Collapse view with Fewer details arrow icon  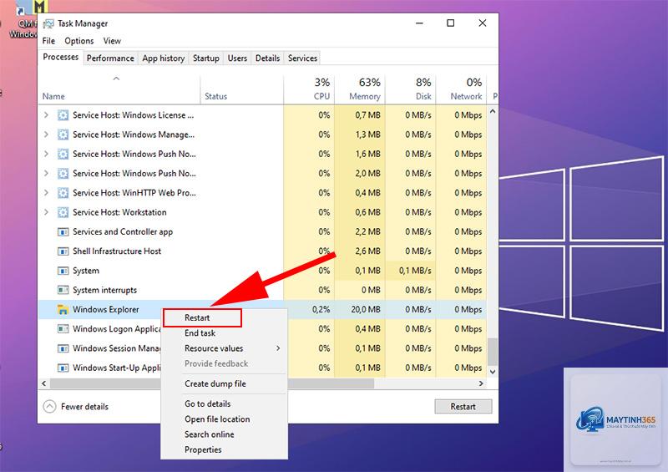49,406
